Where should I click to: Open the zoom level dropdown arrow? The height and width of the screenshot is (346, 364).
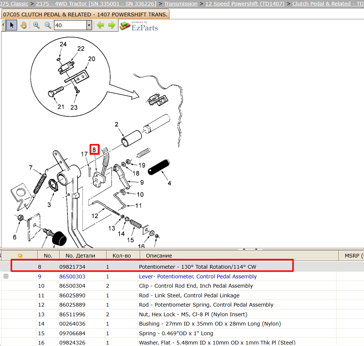pos(89,25)
